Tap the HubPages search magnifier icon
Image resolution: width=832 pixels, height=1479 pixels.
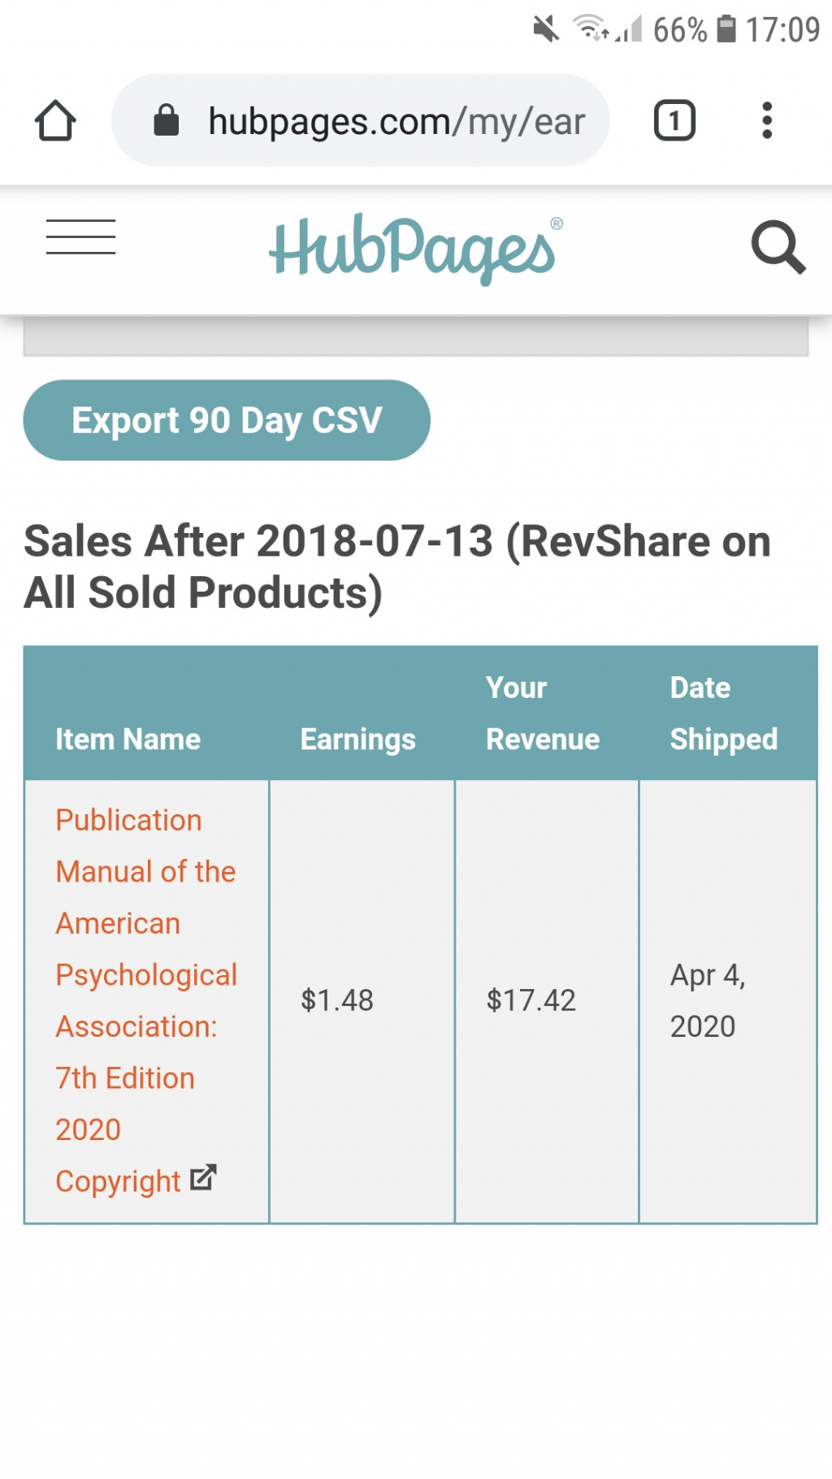[778, 247]
